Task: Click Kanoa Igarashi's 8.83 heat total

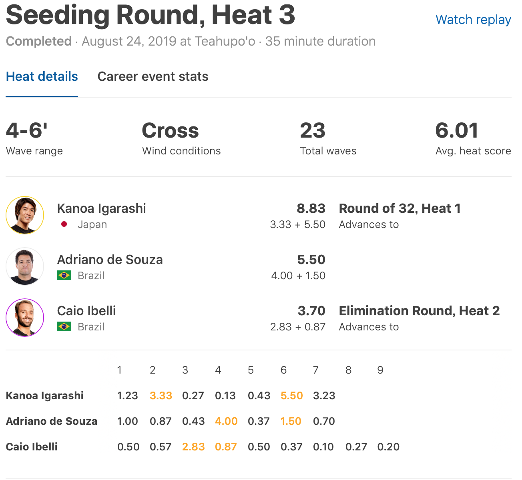Action: pos(311,208)
